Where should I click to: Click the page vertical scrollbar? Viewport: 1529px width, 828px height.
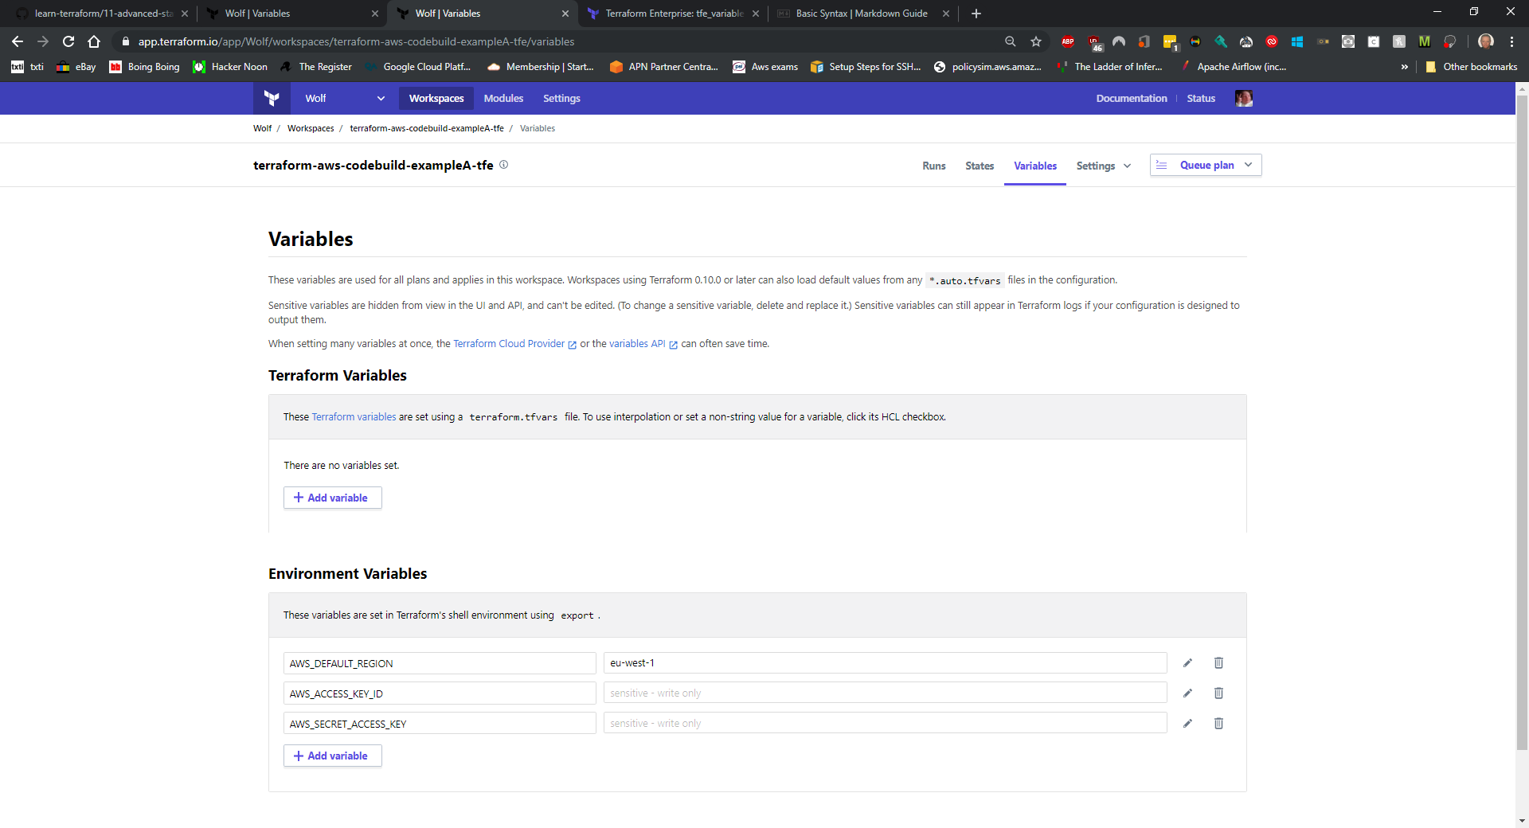coord(1522,422)
